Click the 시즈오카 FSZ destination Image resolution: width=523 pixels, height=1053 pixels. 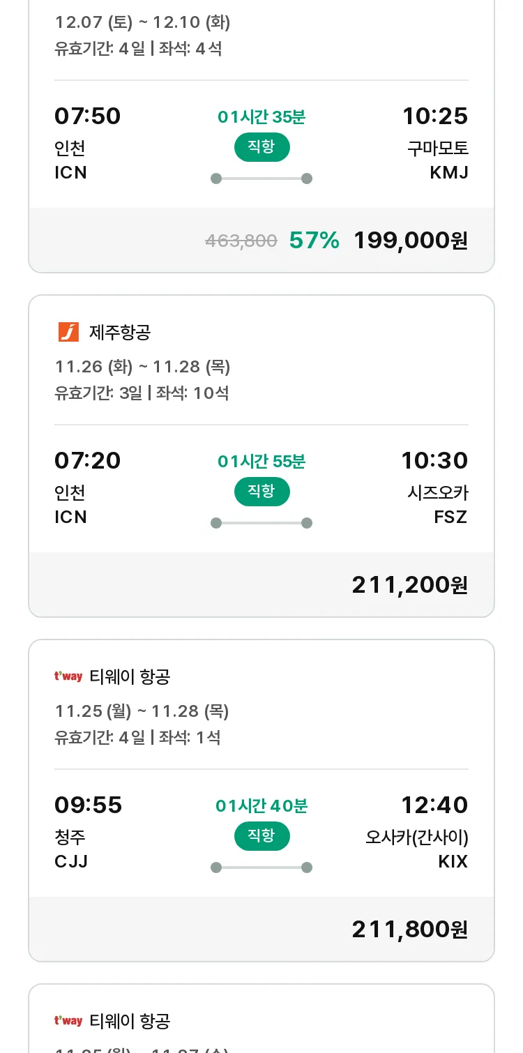(438, 504)
